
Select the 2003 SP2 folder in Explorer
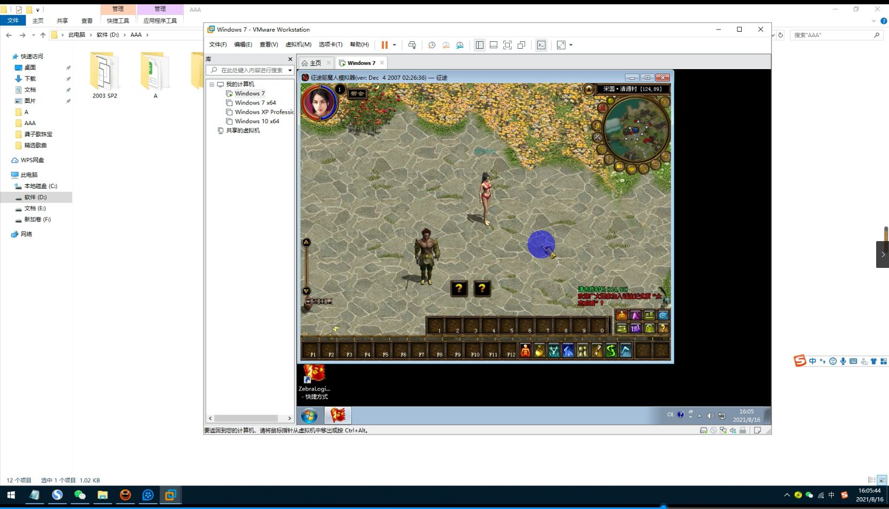(104, 76)
